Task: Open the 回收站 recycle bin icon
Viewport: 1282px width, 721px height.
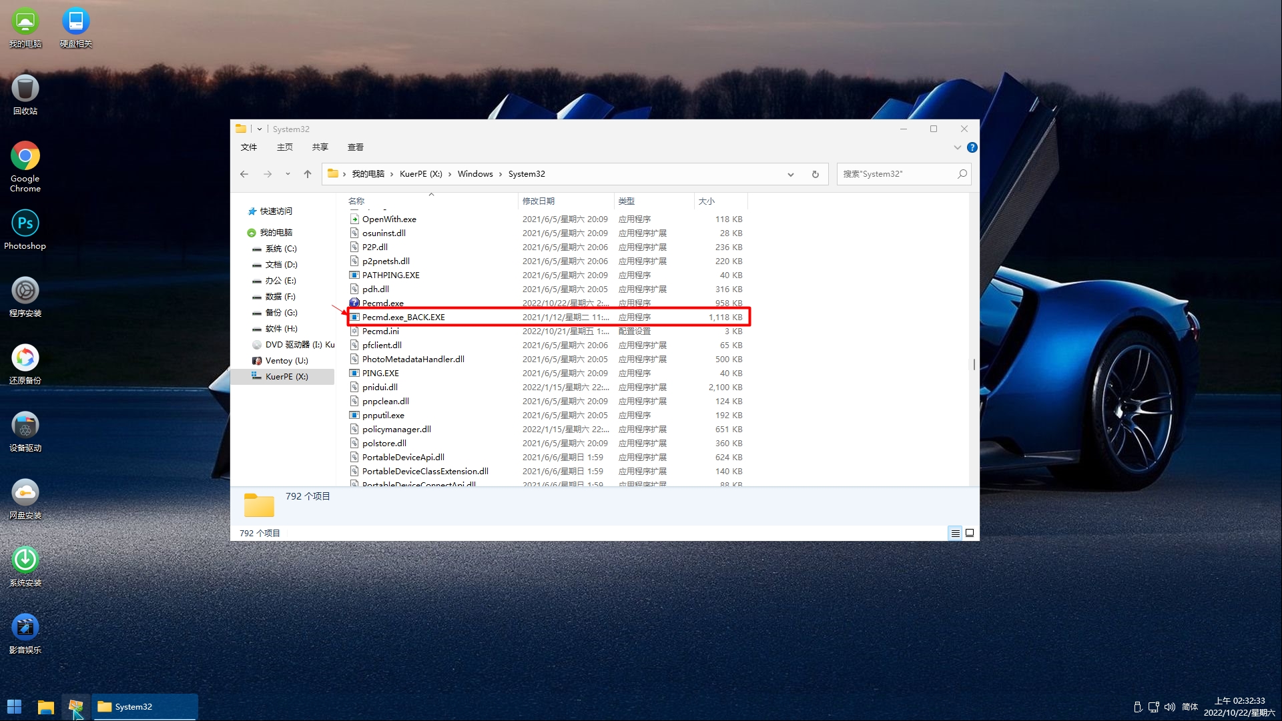Action: tap(25, 95)
